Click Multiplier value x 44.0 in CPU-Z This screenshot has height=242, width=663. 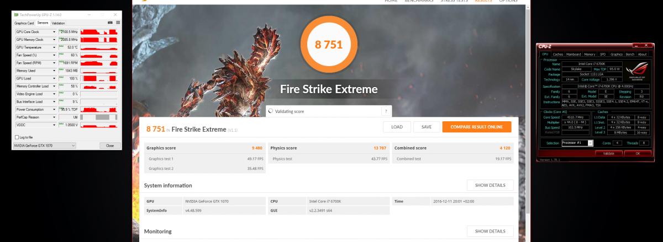point(575,122)
